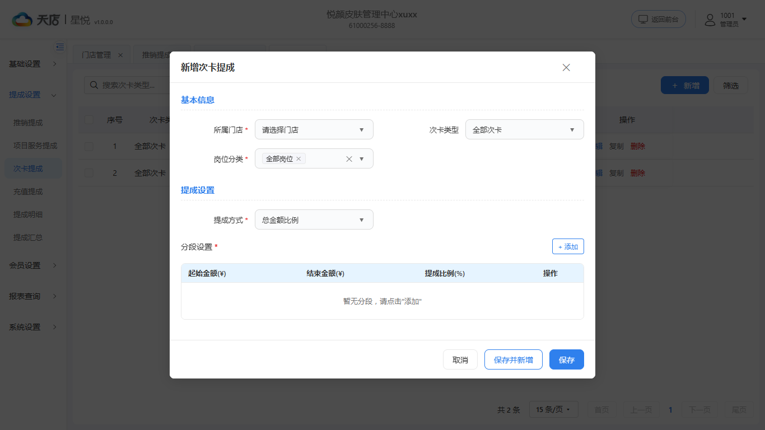Click the monitor icon in 返回前台
The height and width of the screenshot is (430, 765).
point(643,19)
